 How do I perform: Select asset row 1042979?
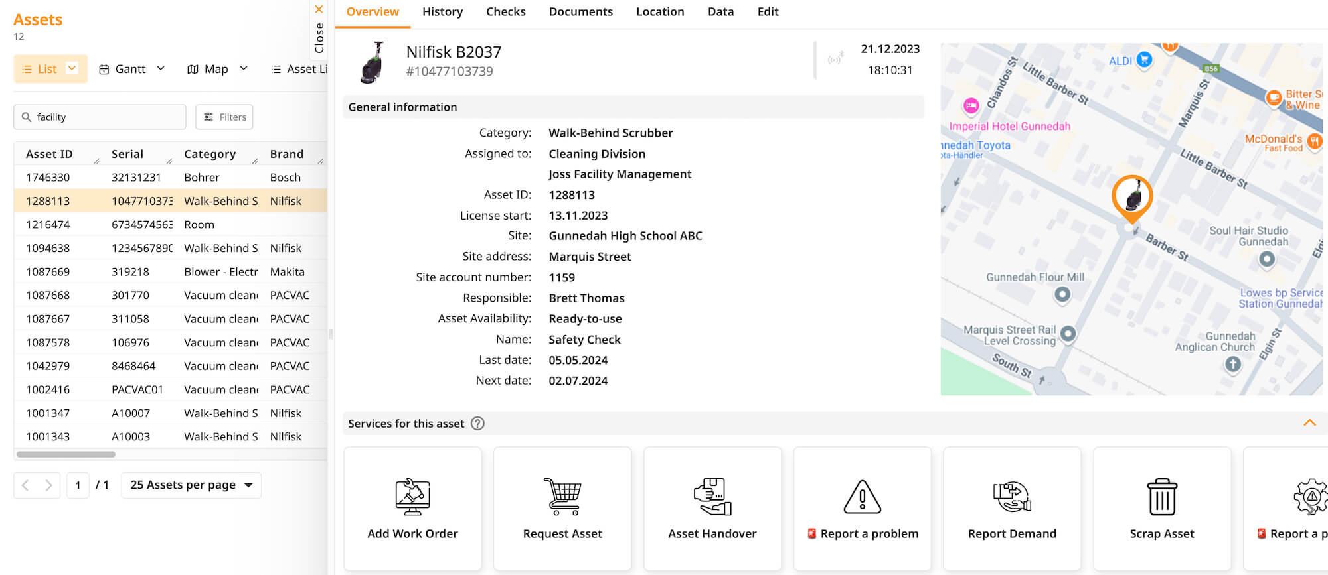coord(171,366)
